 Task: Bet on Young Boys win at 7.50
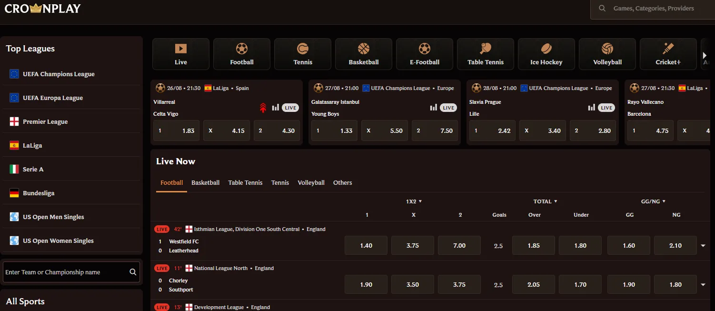435,130
